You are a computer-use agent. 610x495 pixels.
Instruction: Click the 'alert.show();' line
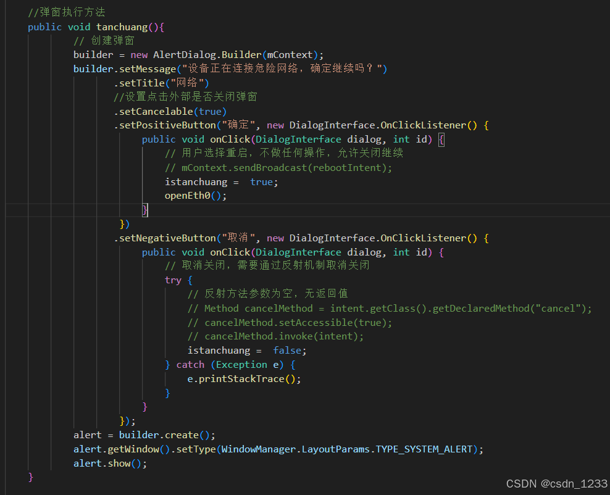111,463
